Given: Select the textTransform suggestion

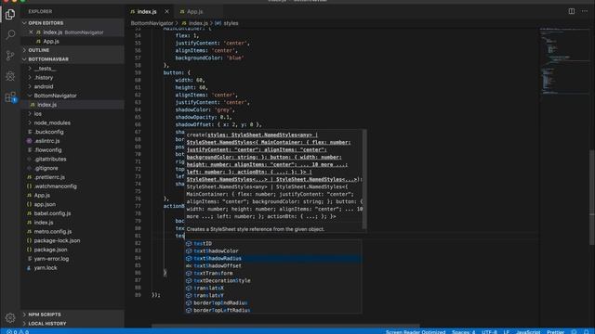Looking at the screenshot, I should pyautogui.click(x=273, y=273).
